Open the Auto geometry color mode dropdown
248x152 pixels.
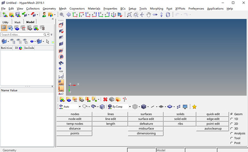(79, 107)
